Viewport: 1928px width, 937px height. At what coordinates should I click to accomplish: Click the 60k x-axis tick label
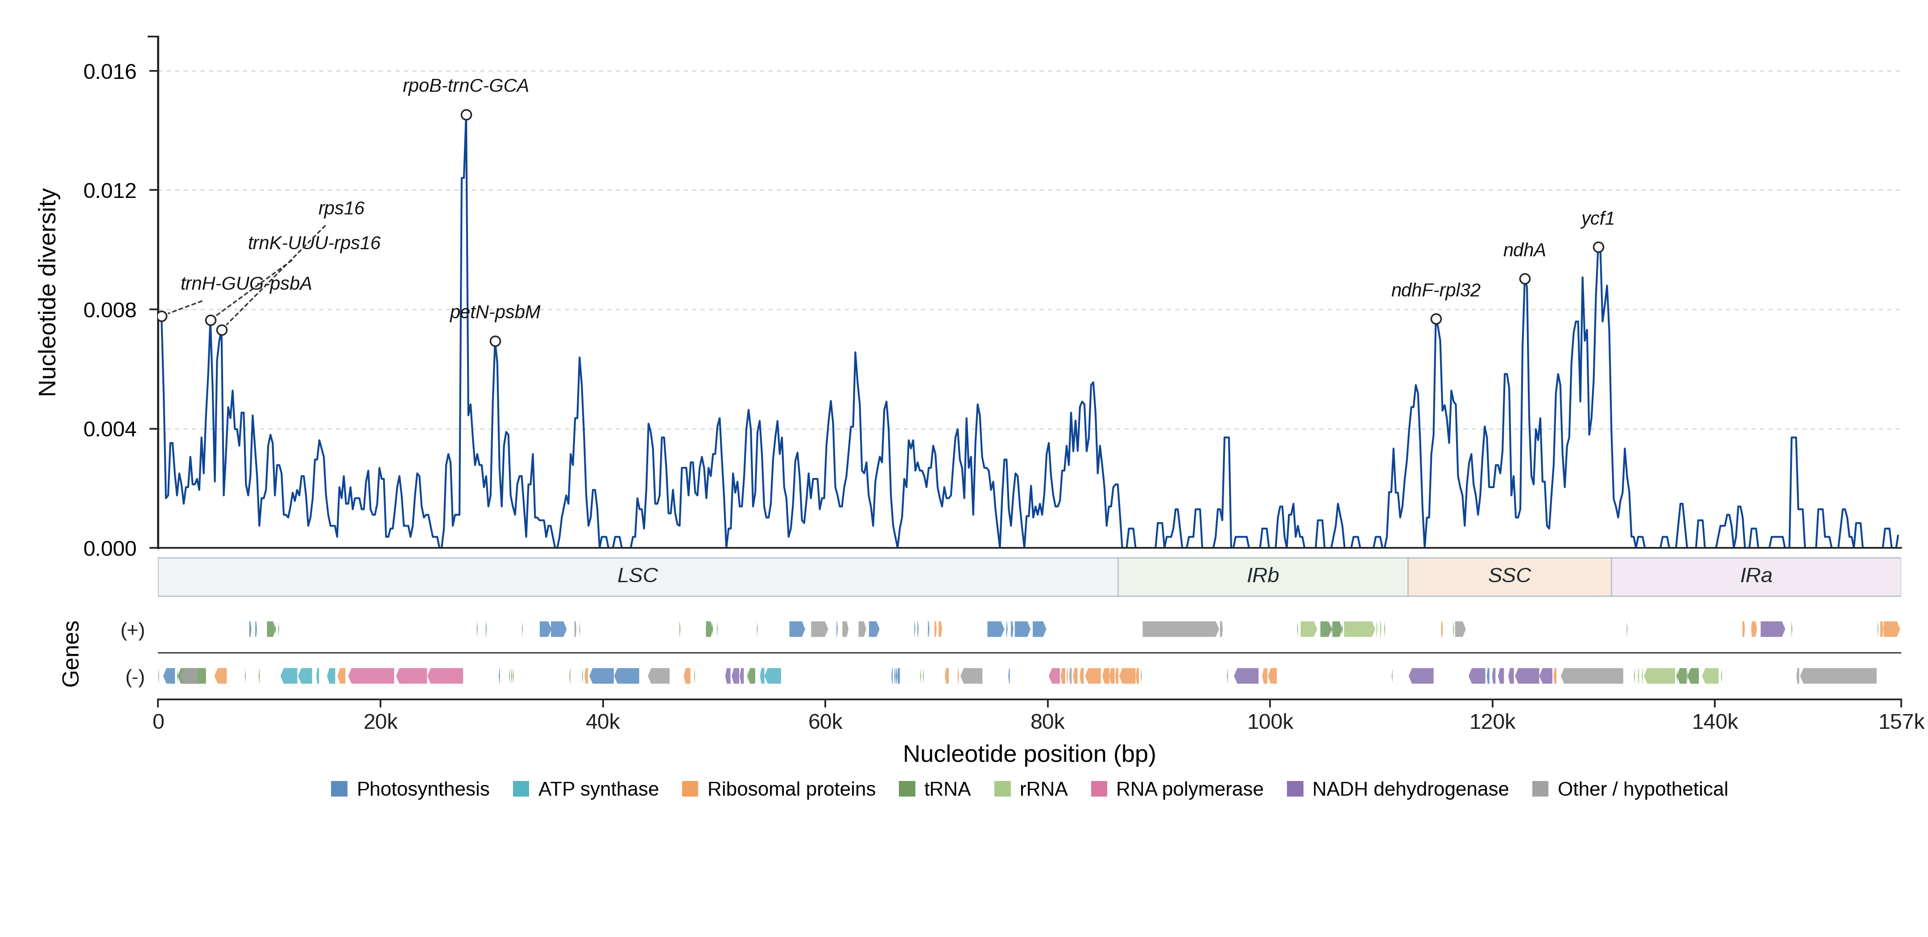click(826, 723)
